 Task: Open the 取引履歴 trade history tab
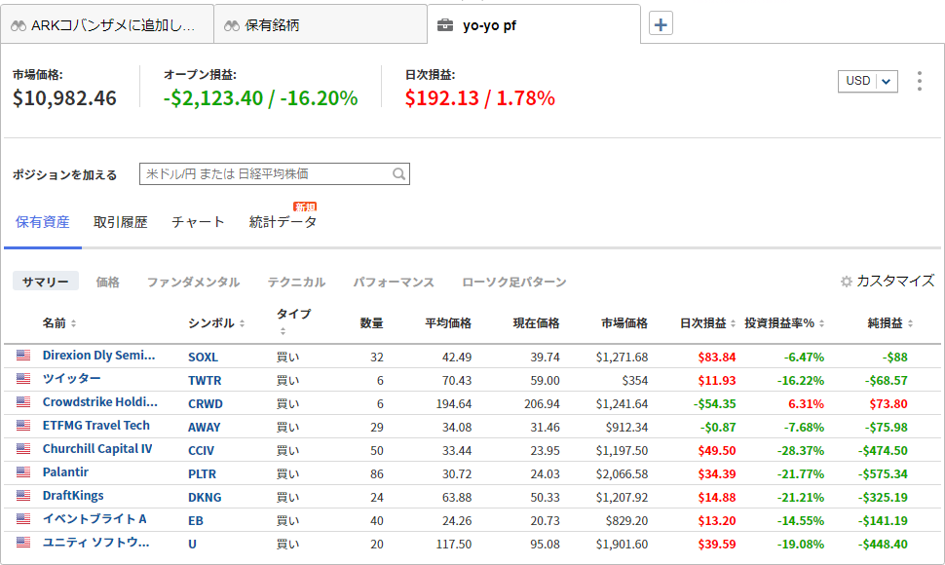point(121,222)
